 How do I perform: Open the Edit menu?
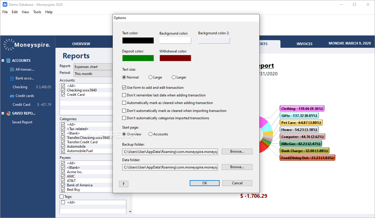[x=15, y=12]
